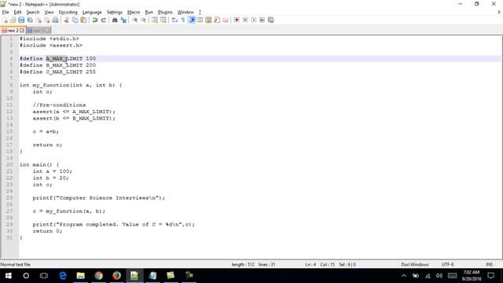Expand hidden system tray icons chevron
This screenshot has width=503, height=283.
[x=404, y=276]
